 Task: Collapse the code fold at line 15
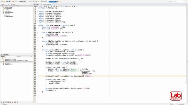[x=37, y=32]
